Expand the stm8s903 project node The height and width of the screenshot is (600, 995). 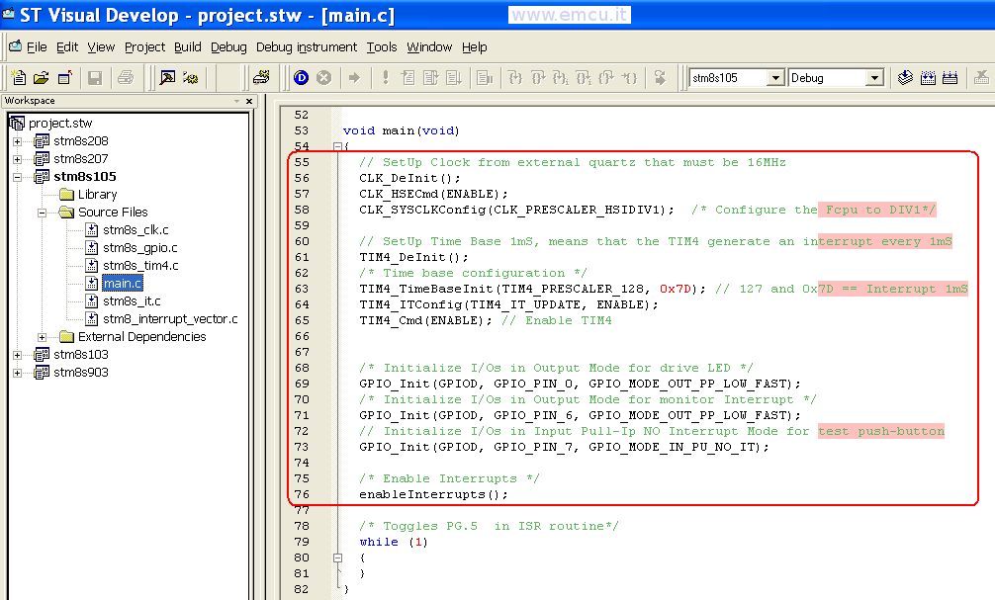tap(17, 373)
